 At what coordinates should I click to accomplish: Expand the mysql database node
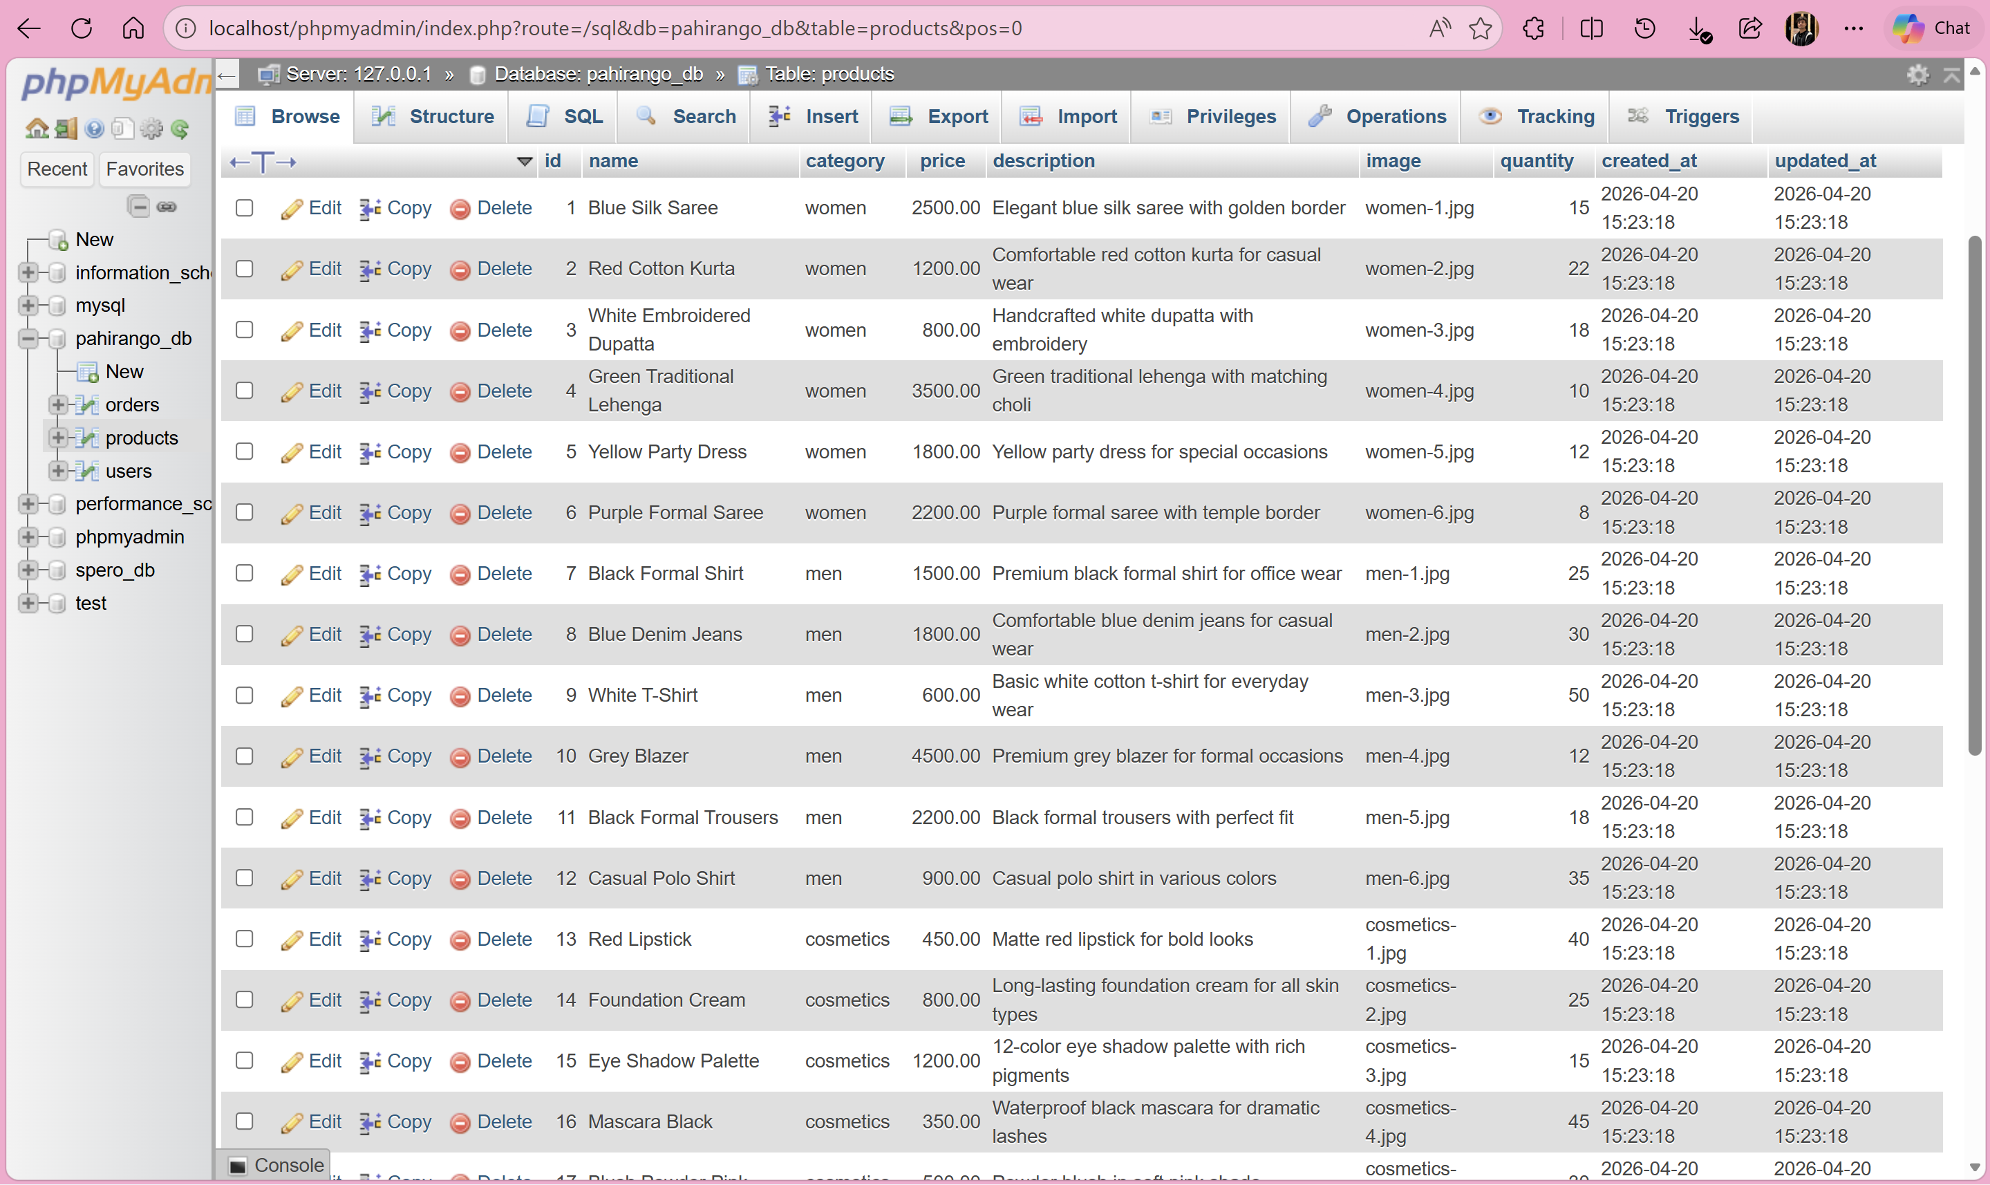click(28, 305)
